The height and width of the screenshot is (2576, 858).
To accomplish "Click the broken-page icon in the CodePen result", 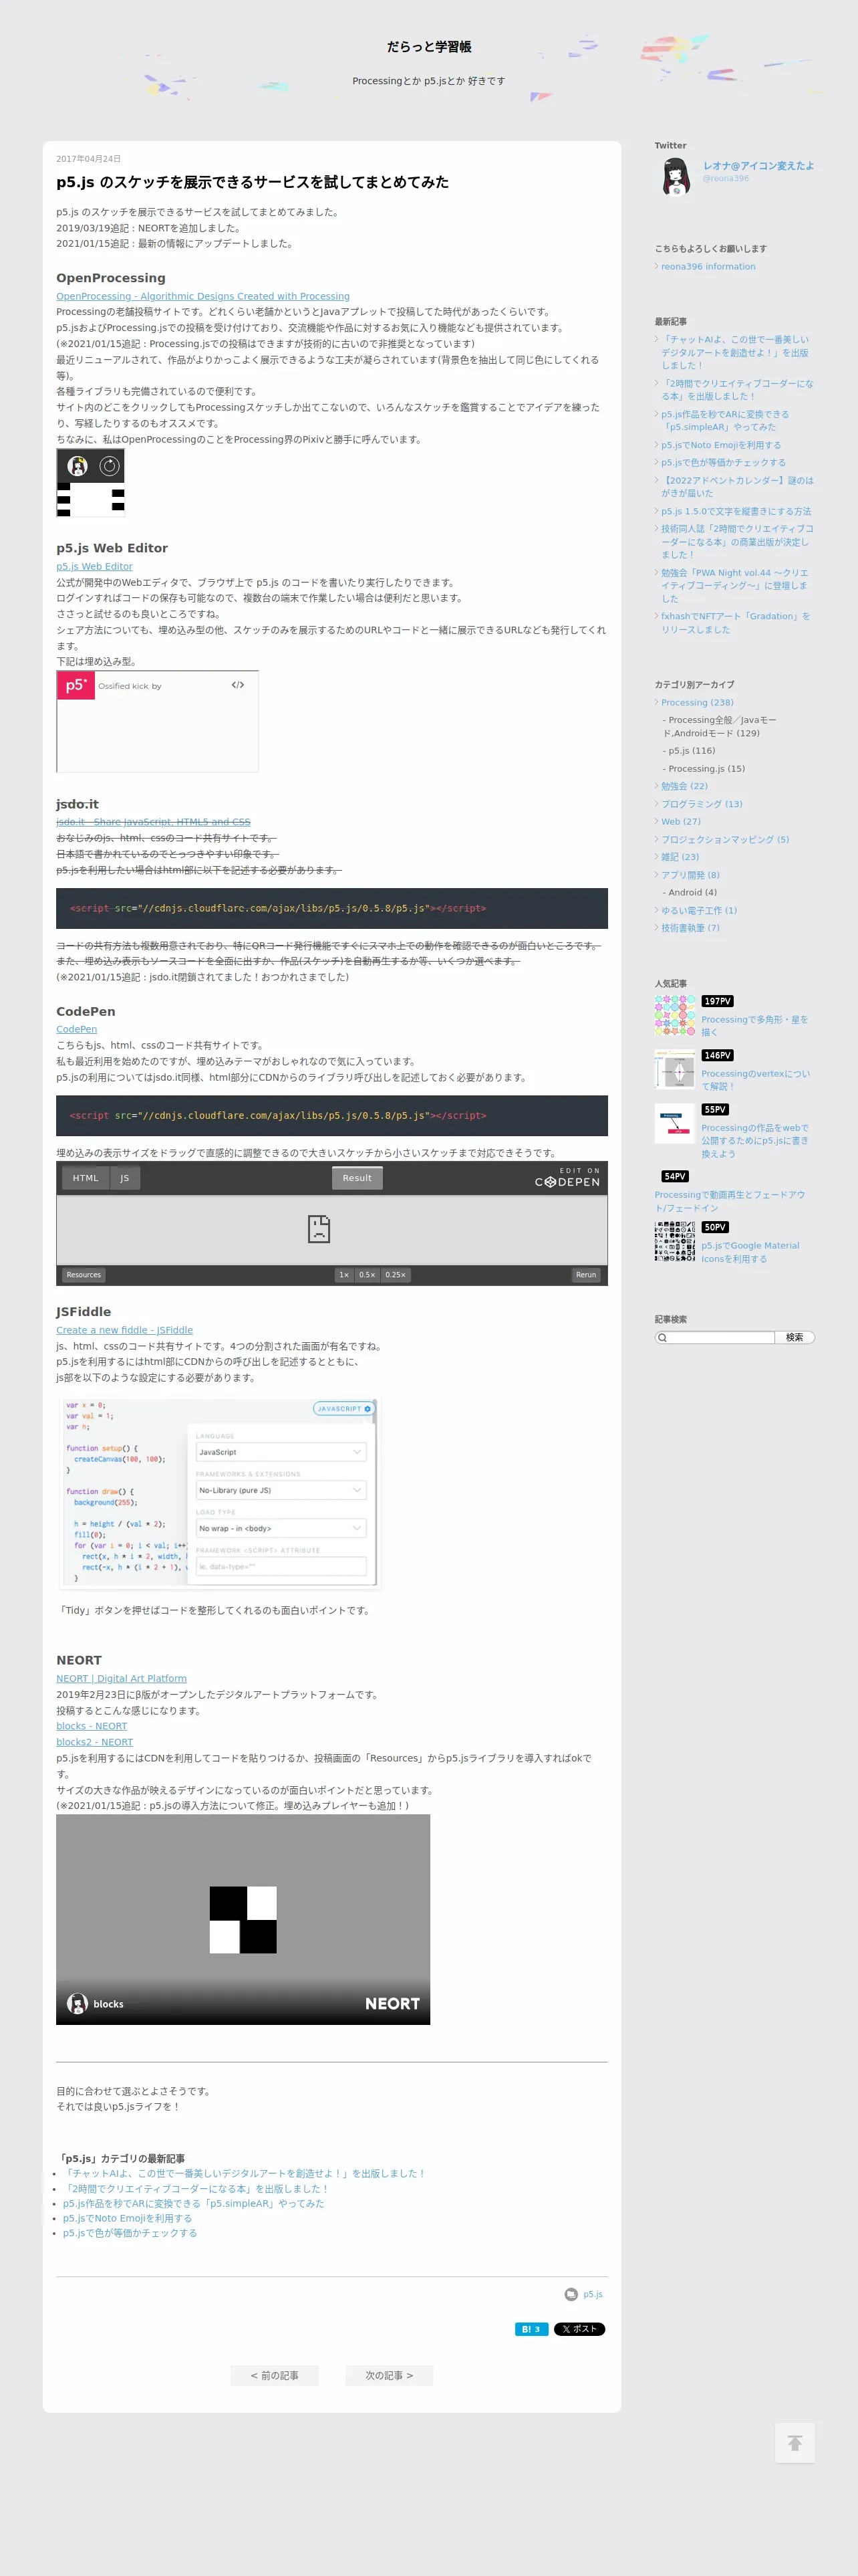I will (x=319, y=1229).
